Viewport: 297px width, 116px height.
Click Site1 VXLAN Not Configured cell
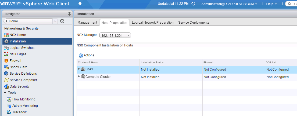coord(281,70)
